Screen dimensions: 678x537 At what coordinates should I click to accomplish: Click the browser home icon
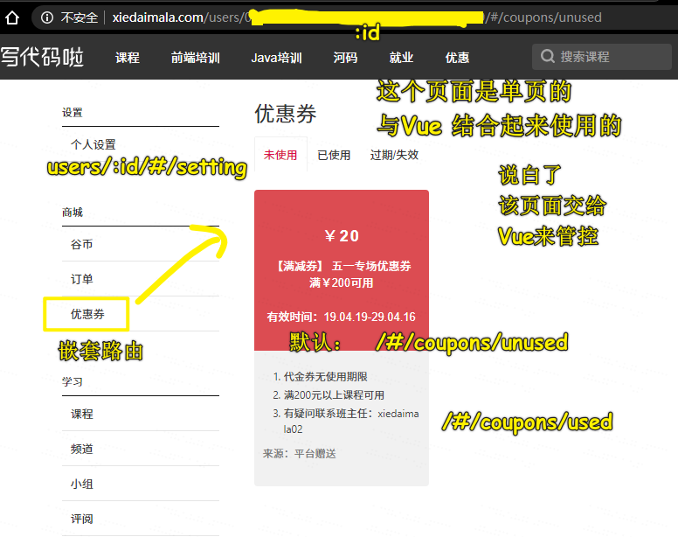tap(12, 17)
